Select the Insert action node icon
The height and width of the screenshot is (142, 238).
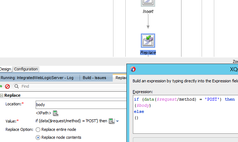tap(148, 3)
